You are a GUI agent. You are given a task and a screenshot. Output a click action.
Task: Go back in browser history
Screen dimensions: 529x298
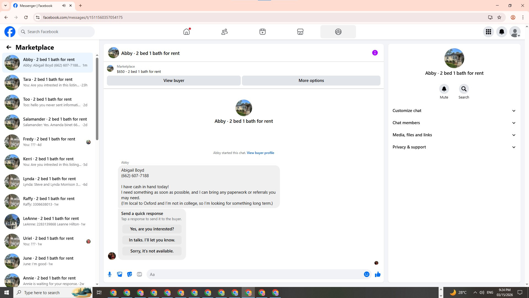click(6, 17)
